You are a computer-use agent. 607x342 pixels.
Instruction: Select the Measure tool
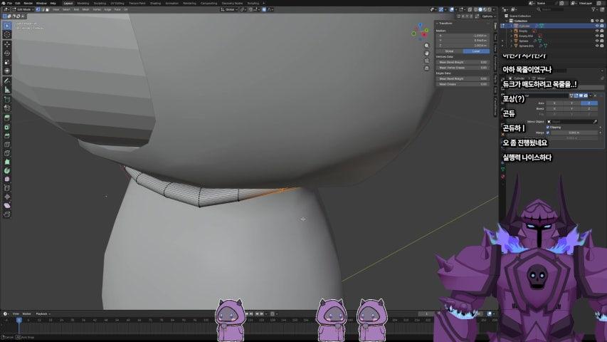[x=7, y=90]
